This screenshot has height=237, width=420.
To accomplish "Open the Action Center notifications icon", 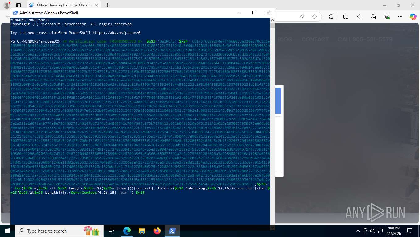I will click(410, 231).
